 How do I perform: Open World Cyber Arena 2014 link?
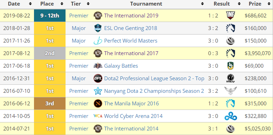point(134,116)
